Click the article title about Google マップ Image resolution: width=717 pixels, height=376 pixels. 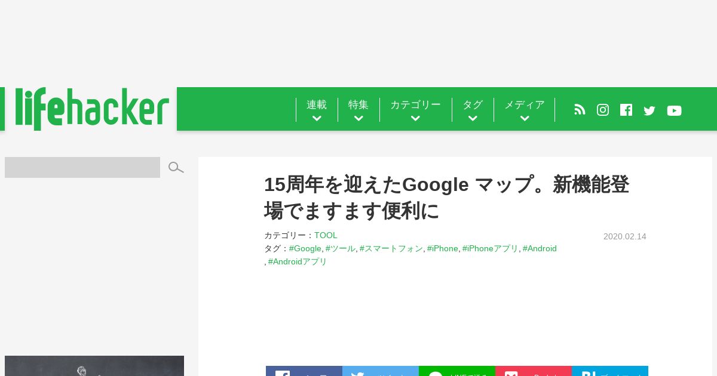click(446, 198)
